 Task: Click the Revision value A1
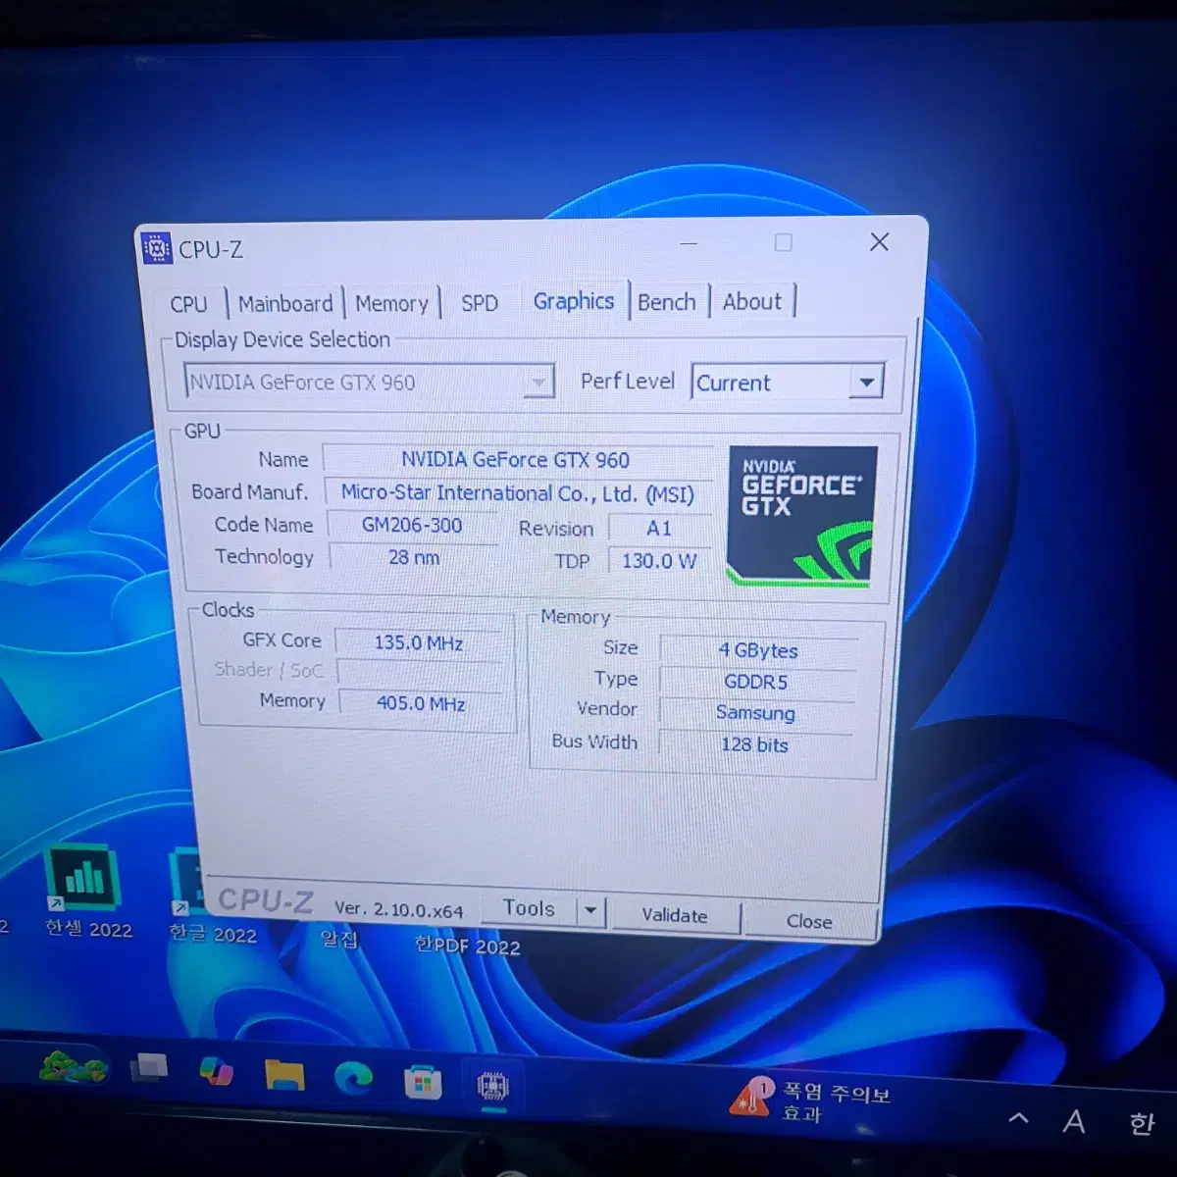(x=659, y=528)
